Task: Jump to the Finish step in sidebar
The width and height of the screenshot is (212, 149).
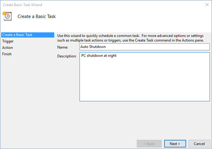Action: coord(7,54)
